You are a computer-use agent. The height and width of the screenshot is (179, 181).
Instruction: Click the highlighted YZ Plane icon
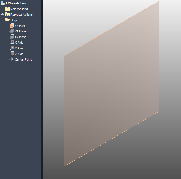[12, 26]
